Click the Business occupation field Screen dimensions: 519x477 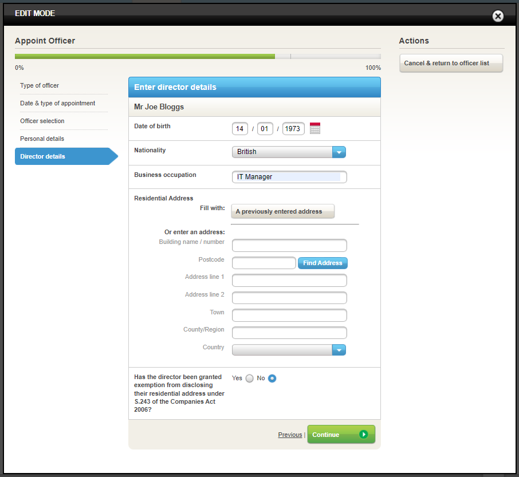coord(289,177)
